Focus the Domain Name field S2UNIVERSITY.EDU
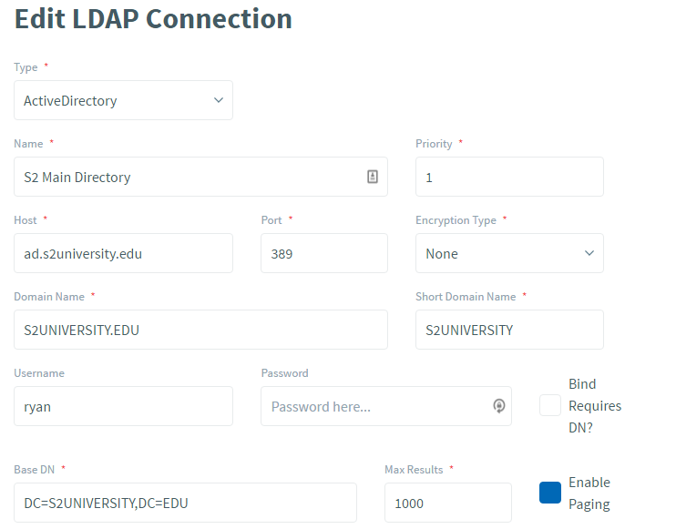The width and height of the screenshot is (676, 529). click(x=200, y=330)
